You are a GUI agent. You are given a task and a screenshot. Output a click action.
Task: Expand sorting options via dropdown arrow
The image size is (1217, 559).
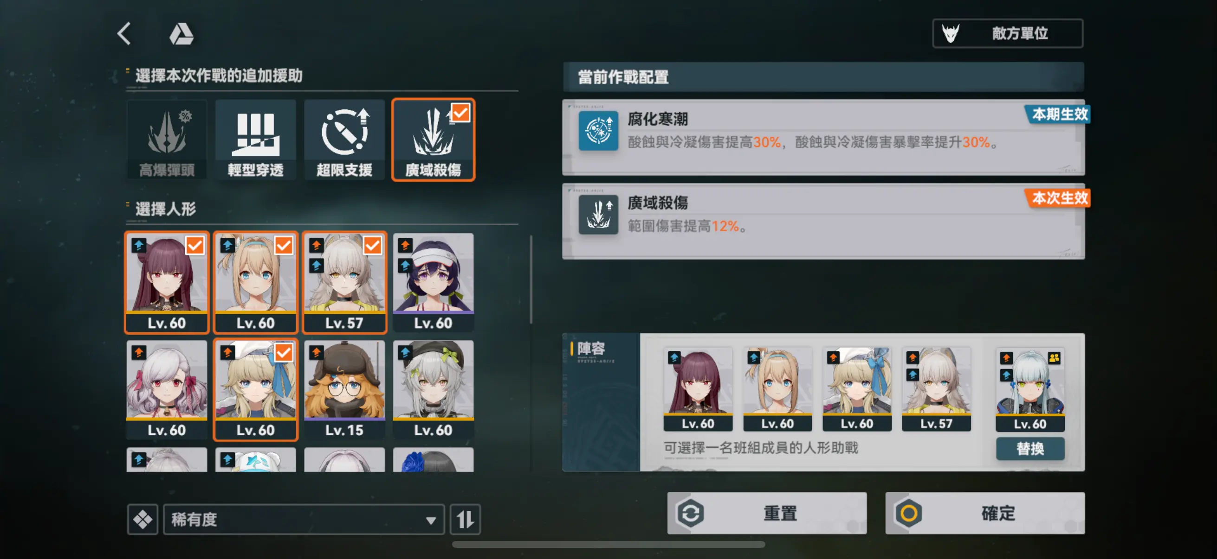[430, 521]
